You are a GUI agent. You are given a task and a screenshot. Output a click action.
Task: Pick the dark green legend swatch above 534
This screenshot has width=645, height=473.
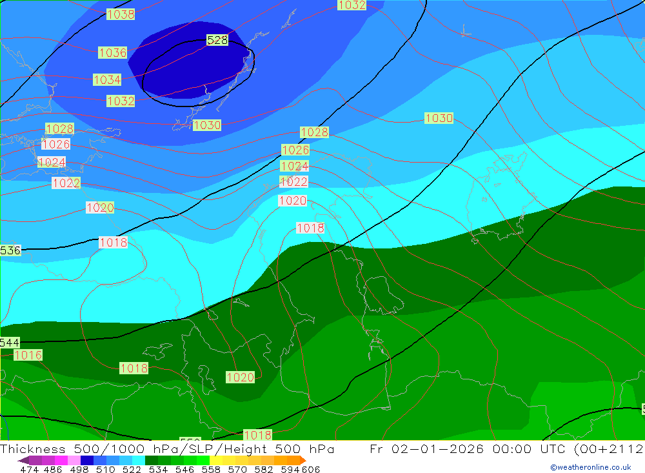point(152,460)
